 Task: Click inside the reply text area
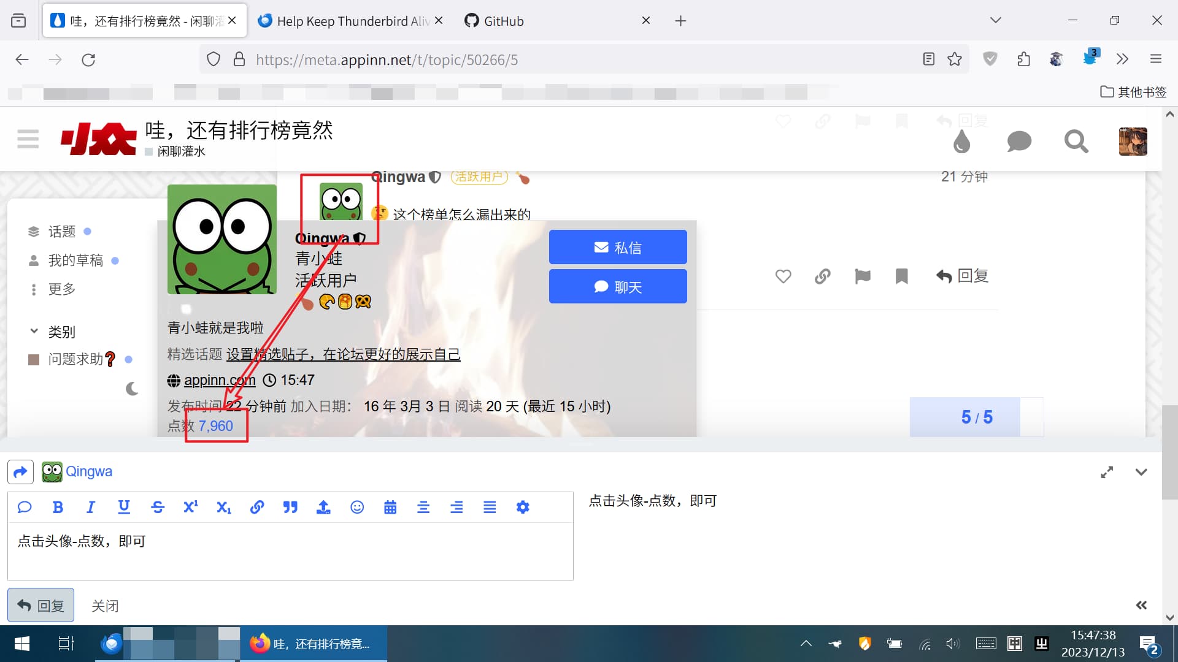[x=290, y=552]
